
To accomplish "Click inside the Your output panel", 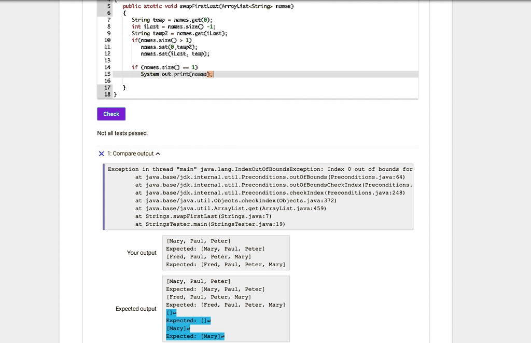I will click(226, 253).
